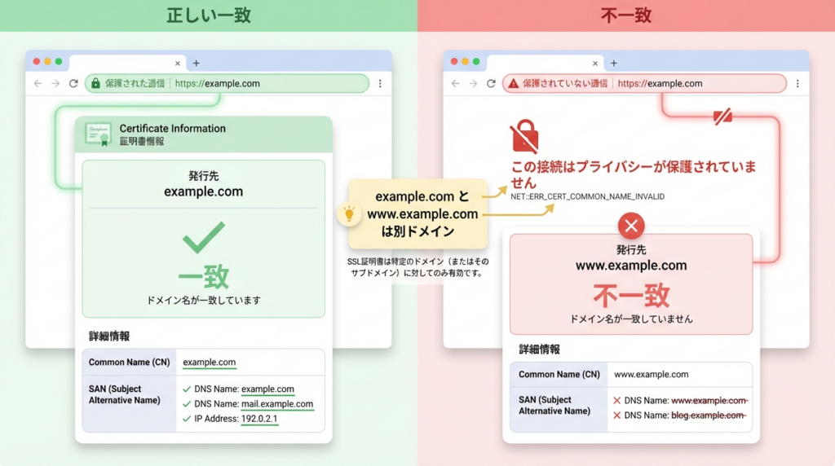Click the broken connection icon on the red line
This screenshot has height=466, width=835.
[722, 116]
